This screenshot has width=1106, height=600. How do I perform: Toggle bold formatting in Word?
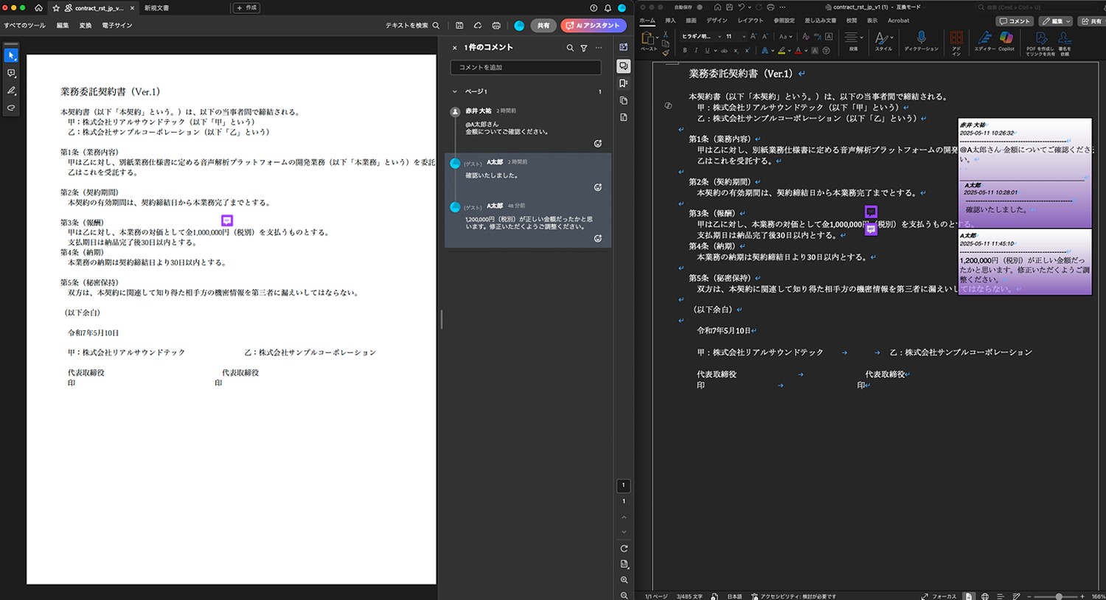coord(685,51)
